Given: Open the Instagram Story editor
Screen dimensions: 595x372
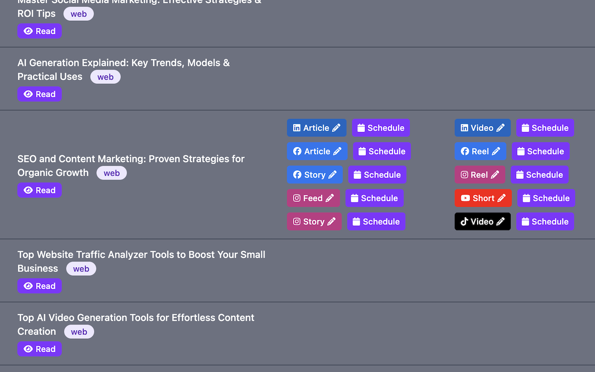Looking at the screenshot, I should 314,222.
